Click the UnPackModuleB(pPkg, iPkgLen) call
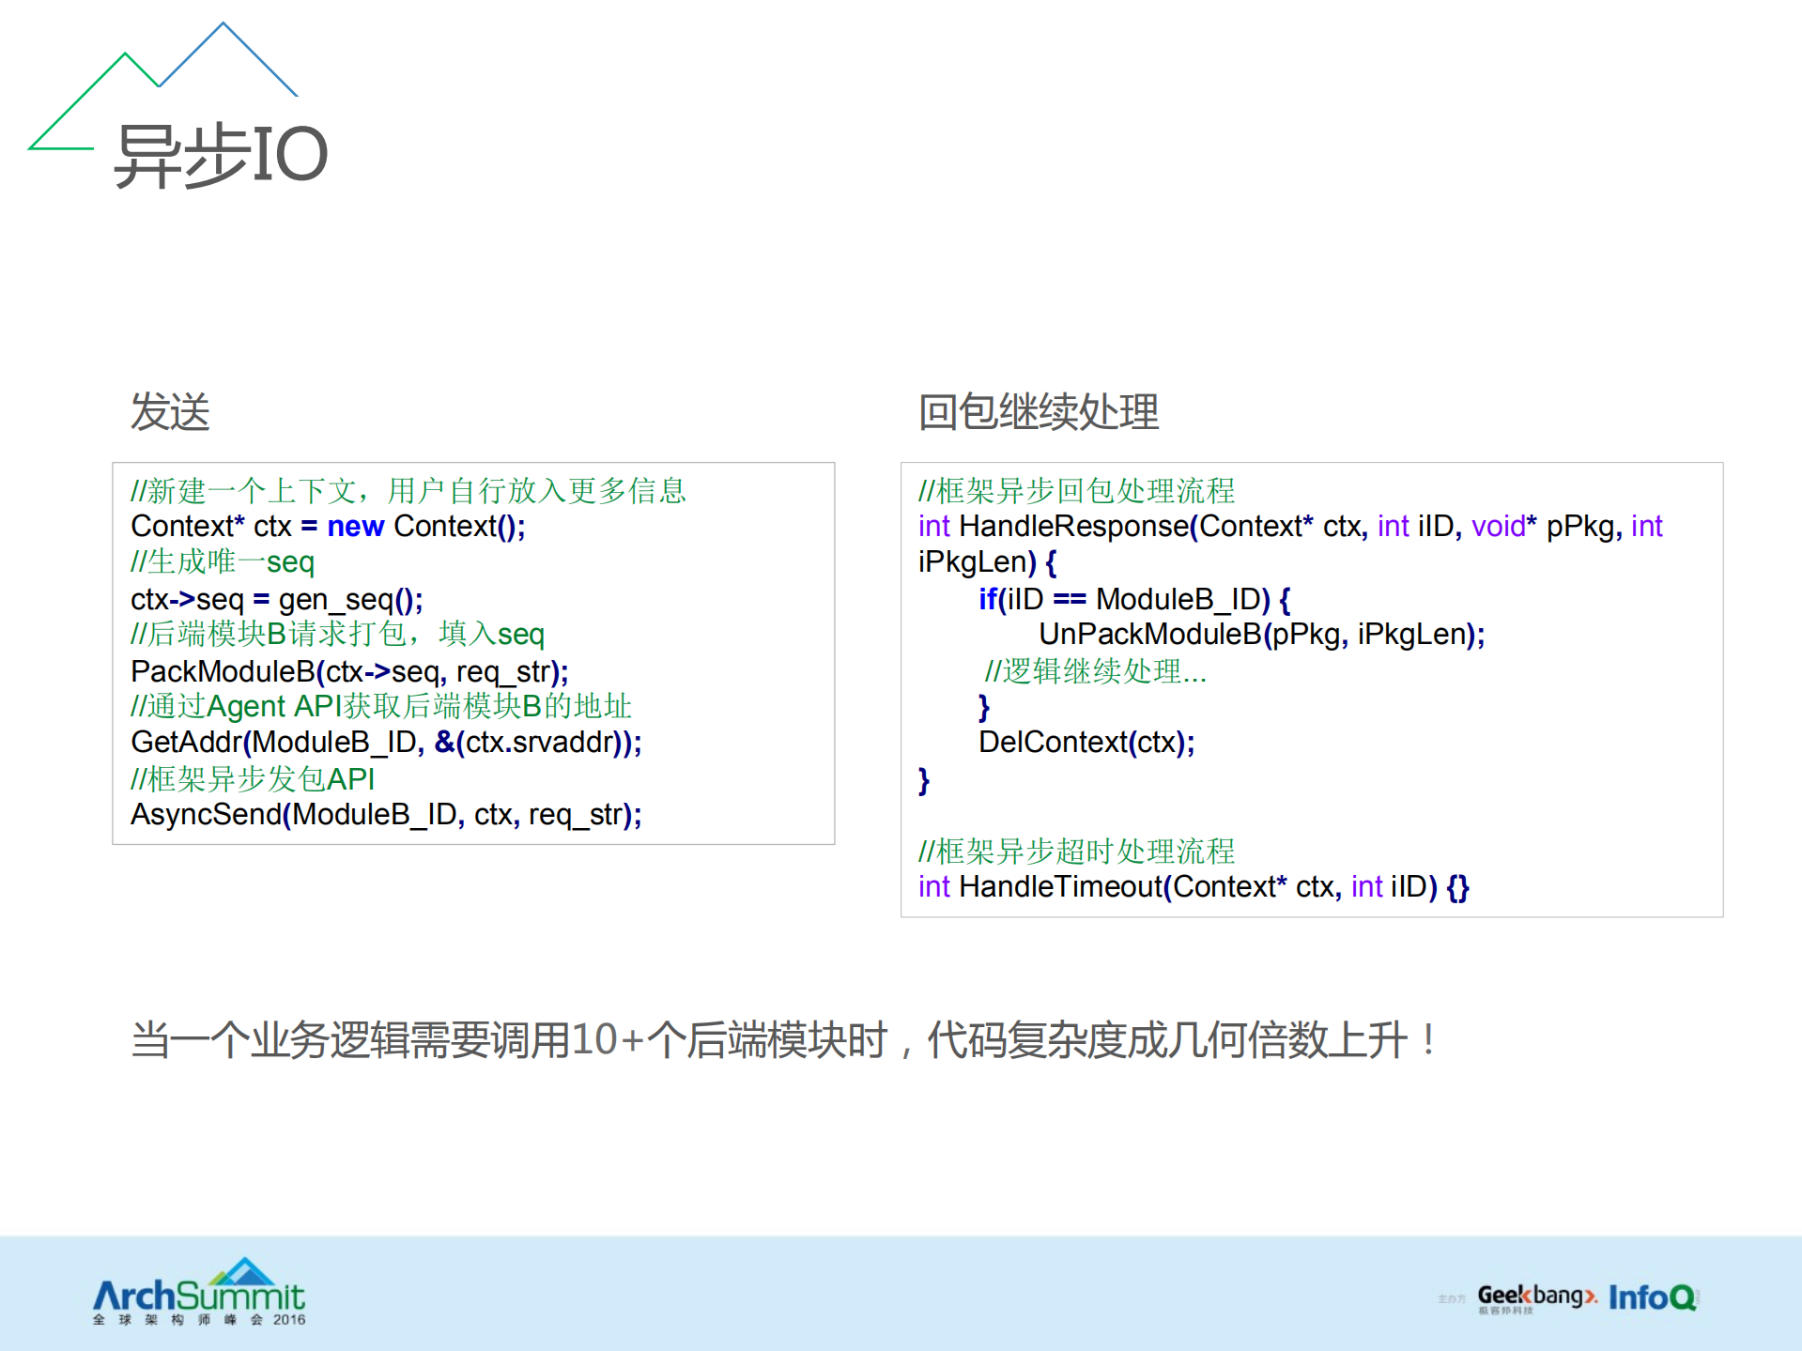Screen dimensions: 1802x1351 click(1261, 635)
